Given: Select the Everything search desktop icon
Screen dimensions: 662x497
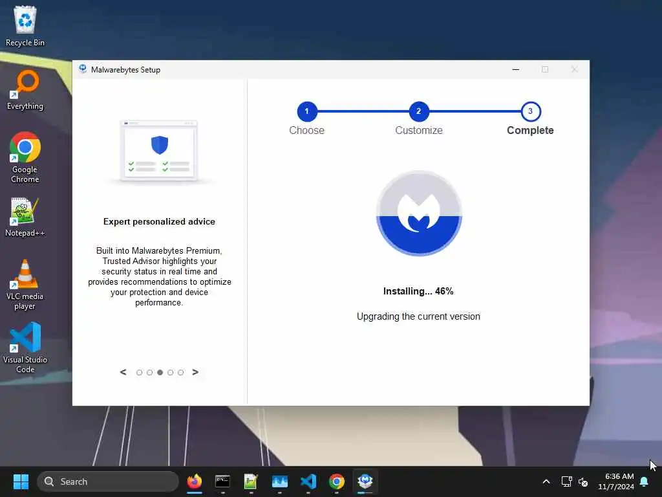Looking at the screenshot, I should (25, 89).
